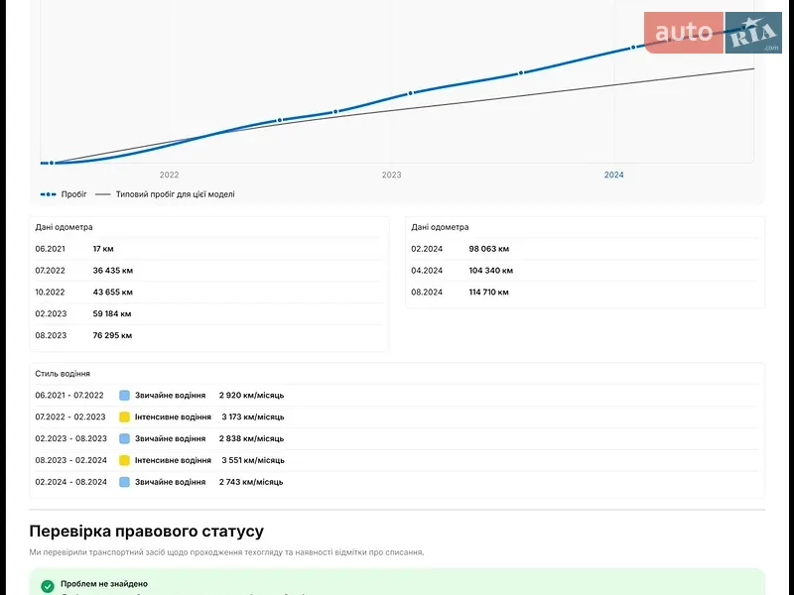Click the period 08.2023 - 02.2024
794x595 pixels.
(70, 460)
